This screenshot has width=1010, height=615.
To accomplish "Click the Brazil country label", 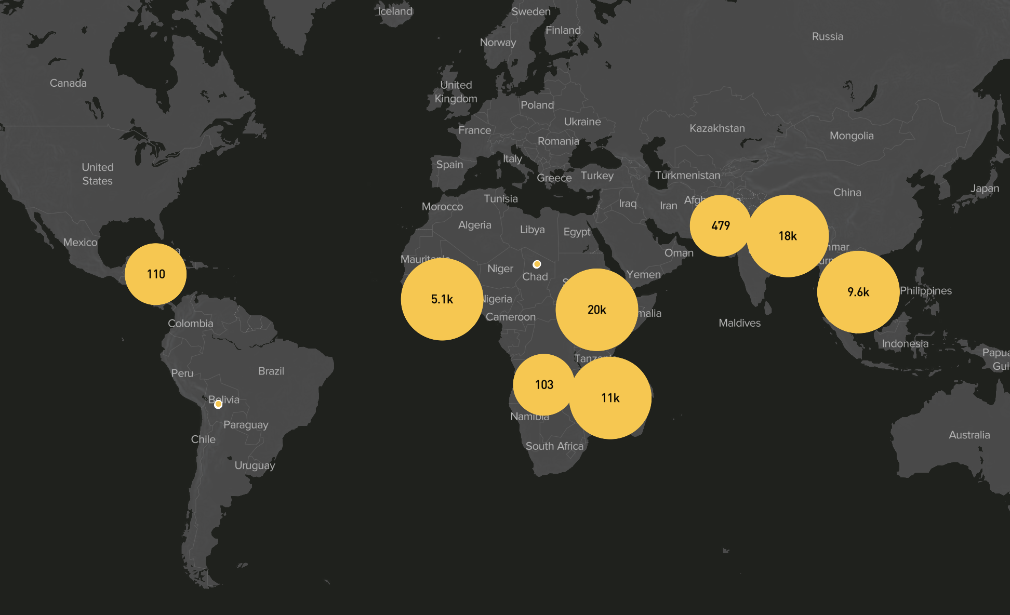I will click(x=271, y=371).
